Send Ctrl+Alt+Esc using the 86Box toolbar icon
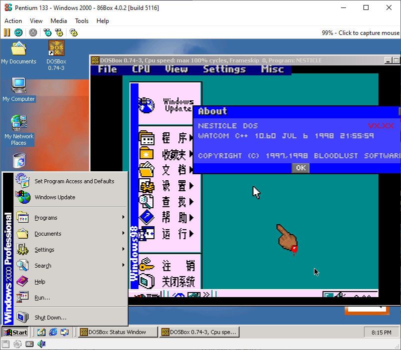 point(59,32)
